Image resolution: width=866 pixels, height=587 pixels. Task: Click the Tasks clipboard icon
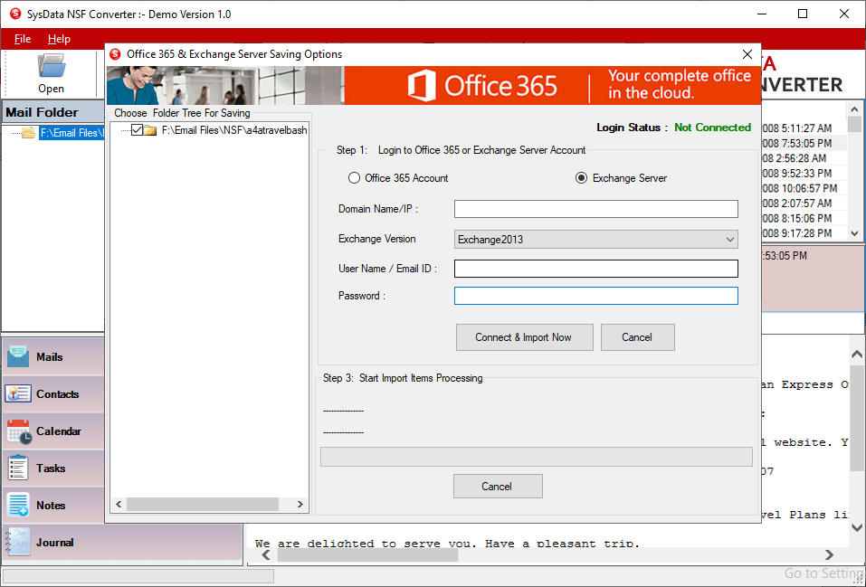coord(18,468)
